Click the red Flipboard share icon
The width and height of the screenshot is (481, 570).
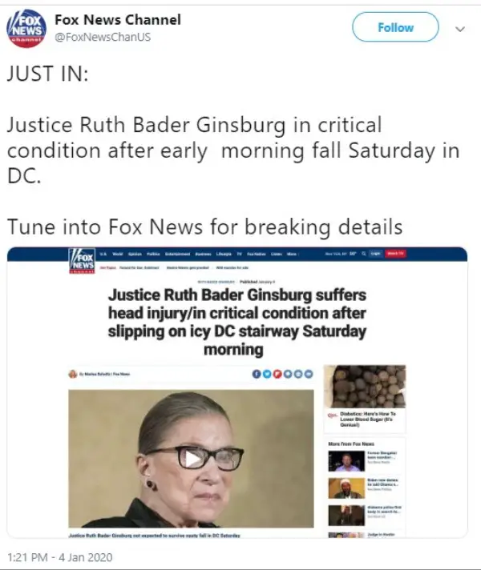(x=277, y=374)
